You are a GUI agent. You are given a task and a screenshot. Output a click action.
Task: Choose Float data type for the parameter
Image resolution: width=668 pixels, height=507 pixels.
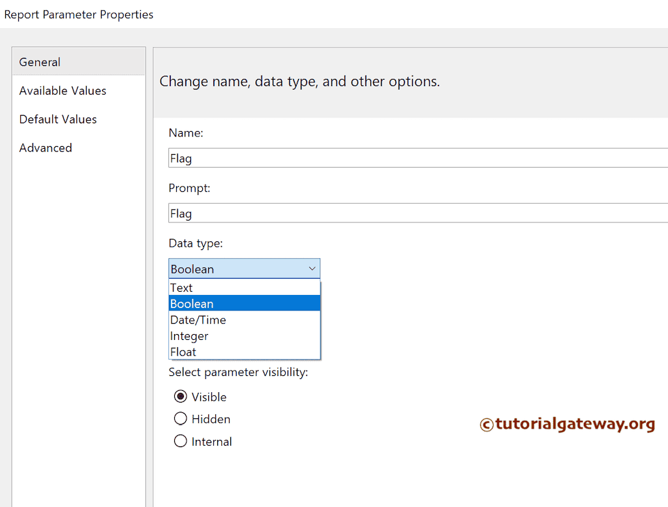(183, 351)
